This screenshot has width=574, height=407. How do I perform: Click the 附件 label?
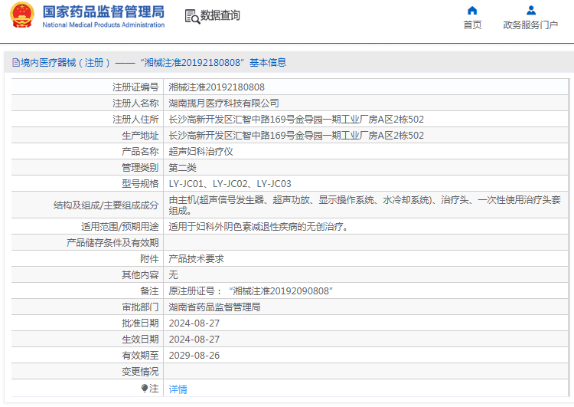pyautogui.click(x=149, y=259)
